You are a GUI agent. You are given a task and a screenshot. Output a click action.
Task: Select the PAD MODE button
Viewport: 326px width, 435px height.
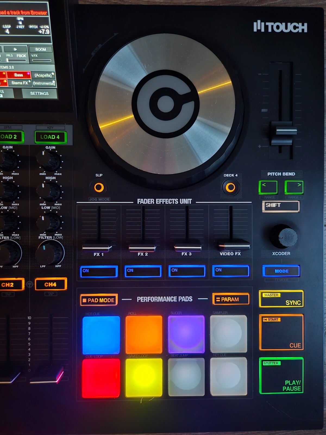99,300
